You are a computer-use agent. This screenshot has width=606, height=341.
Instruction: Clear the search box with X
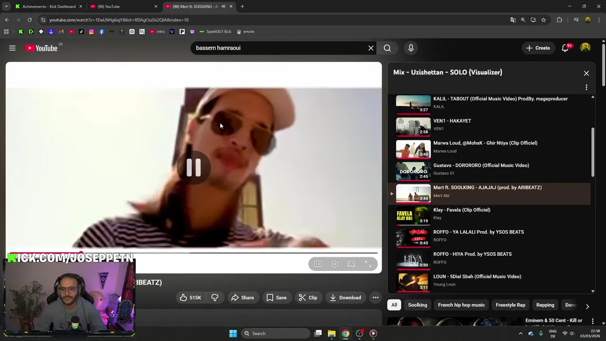point(371,48)
